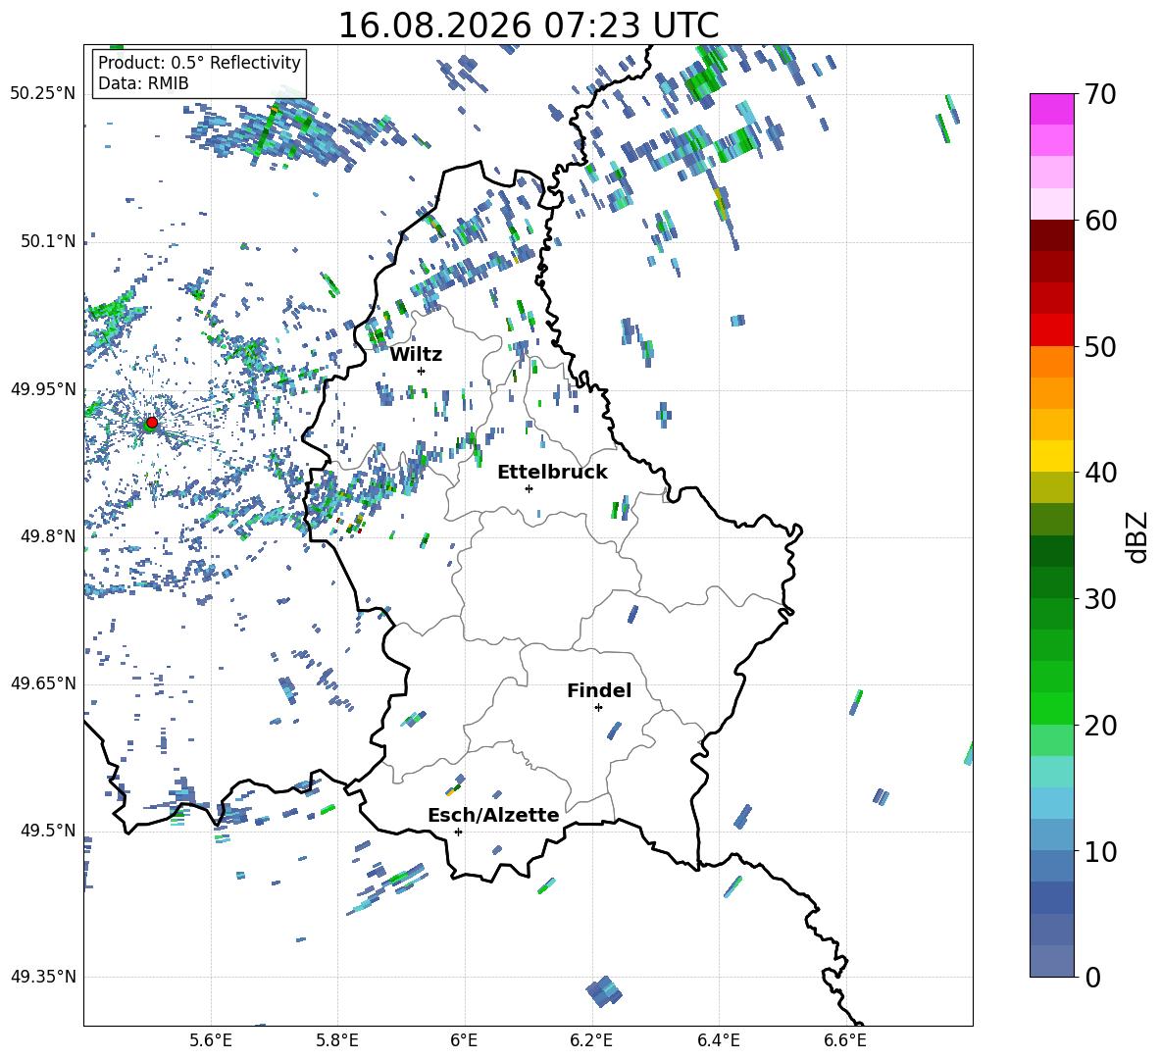The height and width of the screenshot is (1060, 1161).
Task: Click the red 50 dBZ colorbar segment
Action: coord(1051,330)
